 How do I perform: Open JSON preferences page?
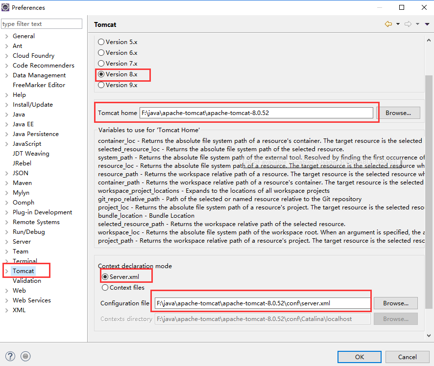tap(20, 173)
